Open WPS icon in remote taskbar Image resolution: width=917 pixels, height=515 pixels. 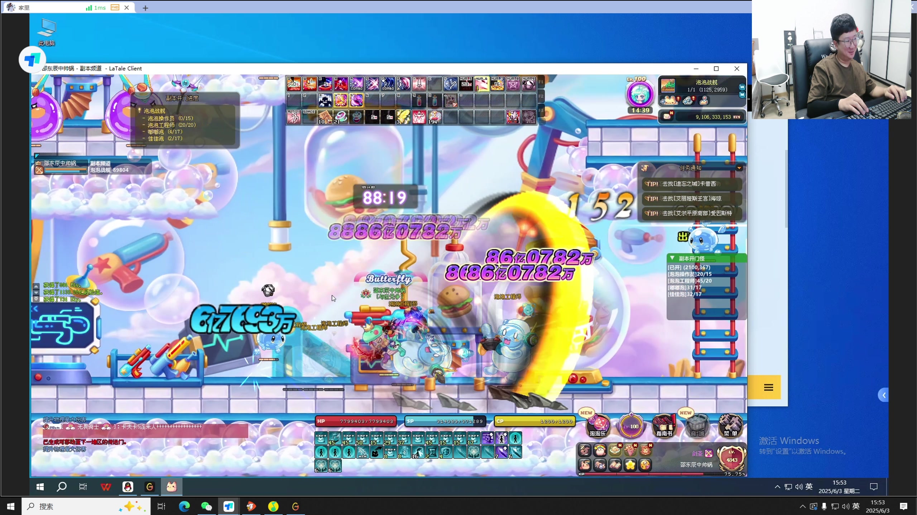[x=106, y=487]
